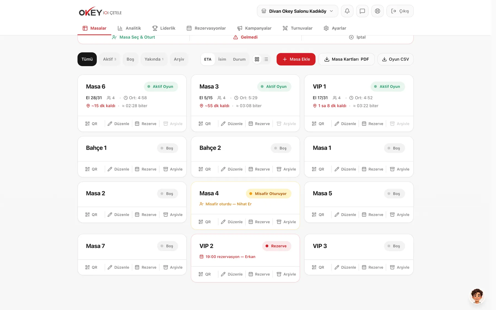This screenshot has height=310, width=496.
Task: Open the assistant avatar chat bubble
Action: [x=477, y=296]
